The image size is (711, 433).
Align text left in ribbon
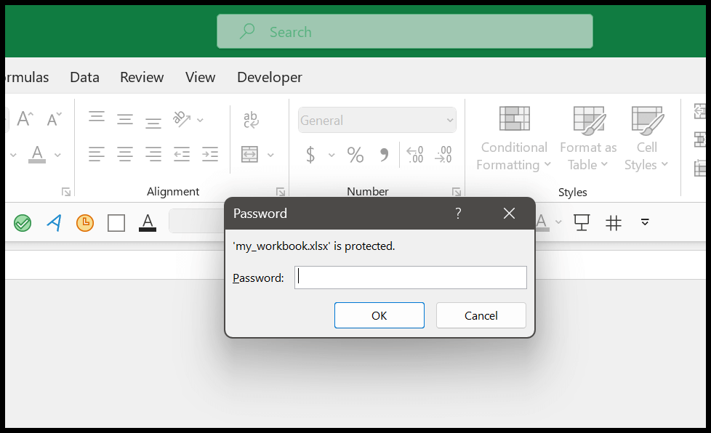click(x=97, y=155)
